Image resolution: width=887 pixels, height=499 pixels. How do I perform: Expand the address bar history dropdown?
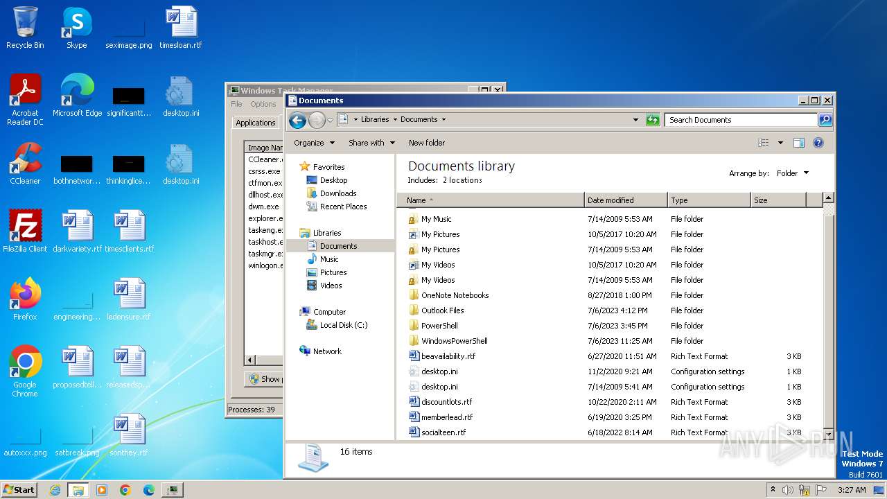click(x=635, y=120)
